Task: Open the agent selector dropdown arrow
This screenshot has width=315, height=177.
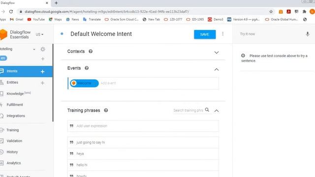Action: coord(34,49)
